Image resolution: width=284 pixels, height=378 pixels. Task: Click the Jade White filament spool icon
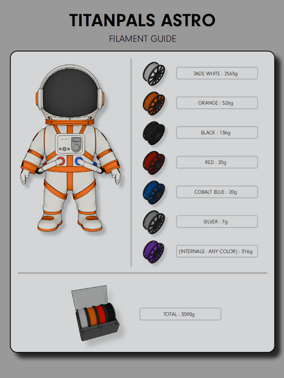(154, 74)
